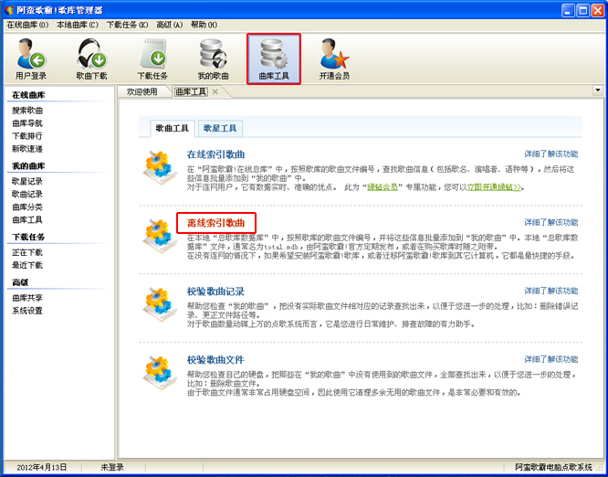The image size is (608, 477).
Task: Click the app icon in the title bar
Action: 9,10
